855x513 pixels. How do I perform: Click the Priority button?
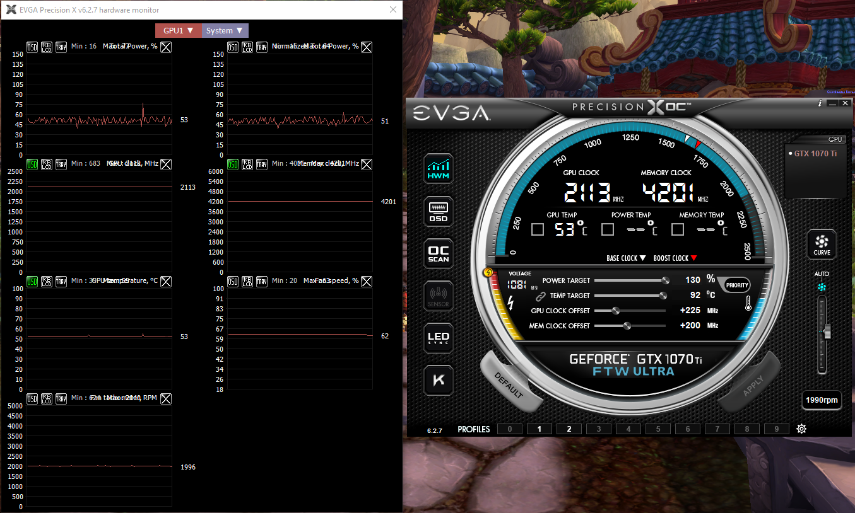(x=737, y=285)
